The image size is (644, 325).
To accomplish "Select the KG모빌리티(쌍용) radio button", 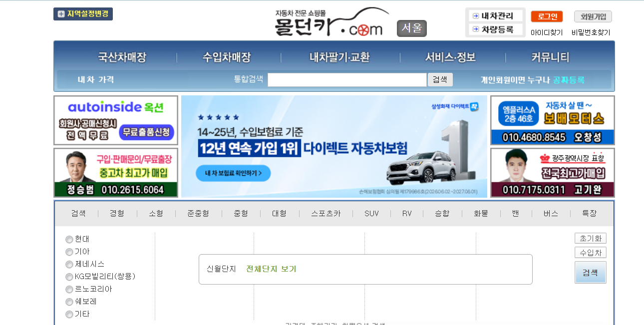I will tap(69, 277).
